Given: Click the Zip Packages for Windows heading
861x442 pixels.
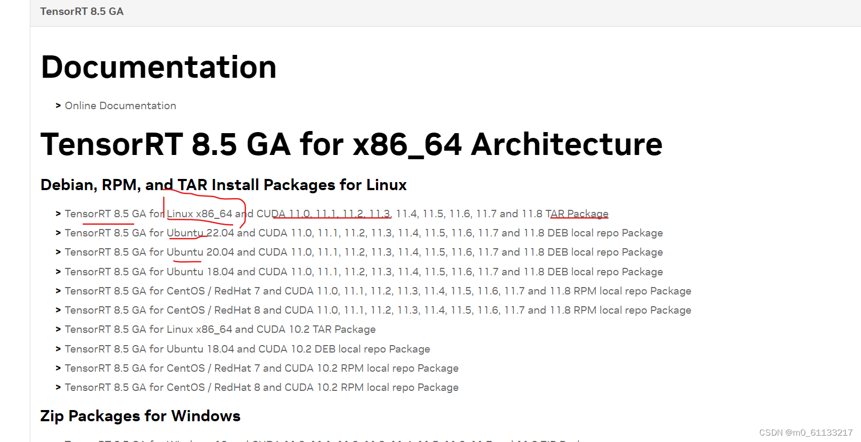Looking at the screenshot, I should (141, 416).
